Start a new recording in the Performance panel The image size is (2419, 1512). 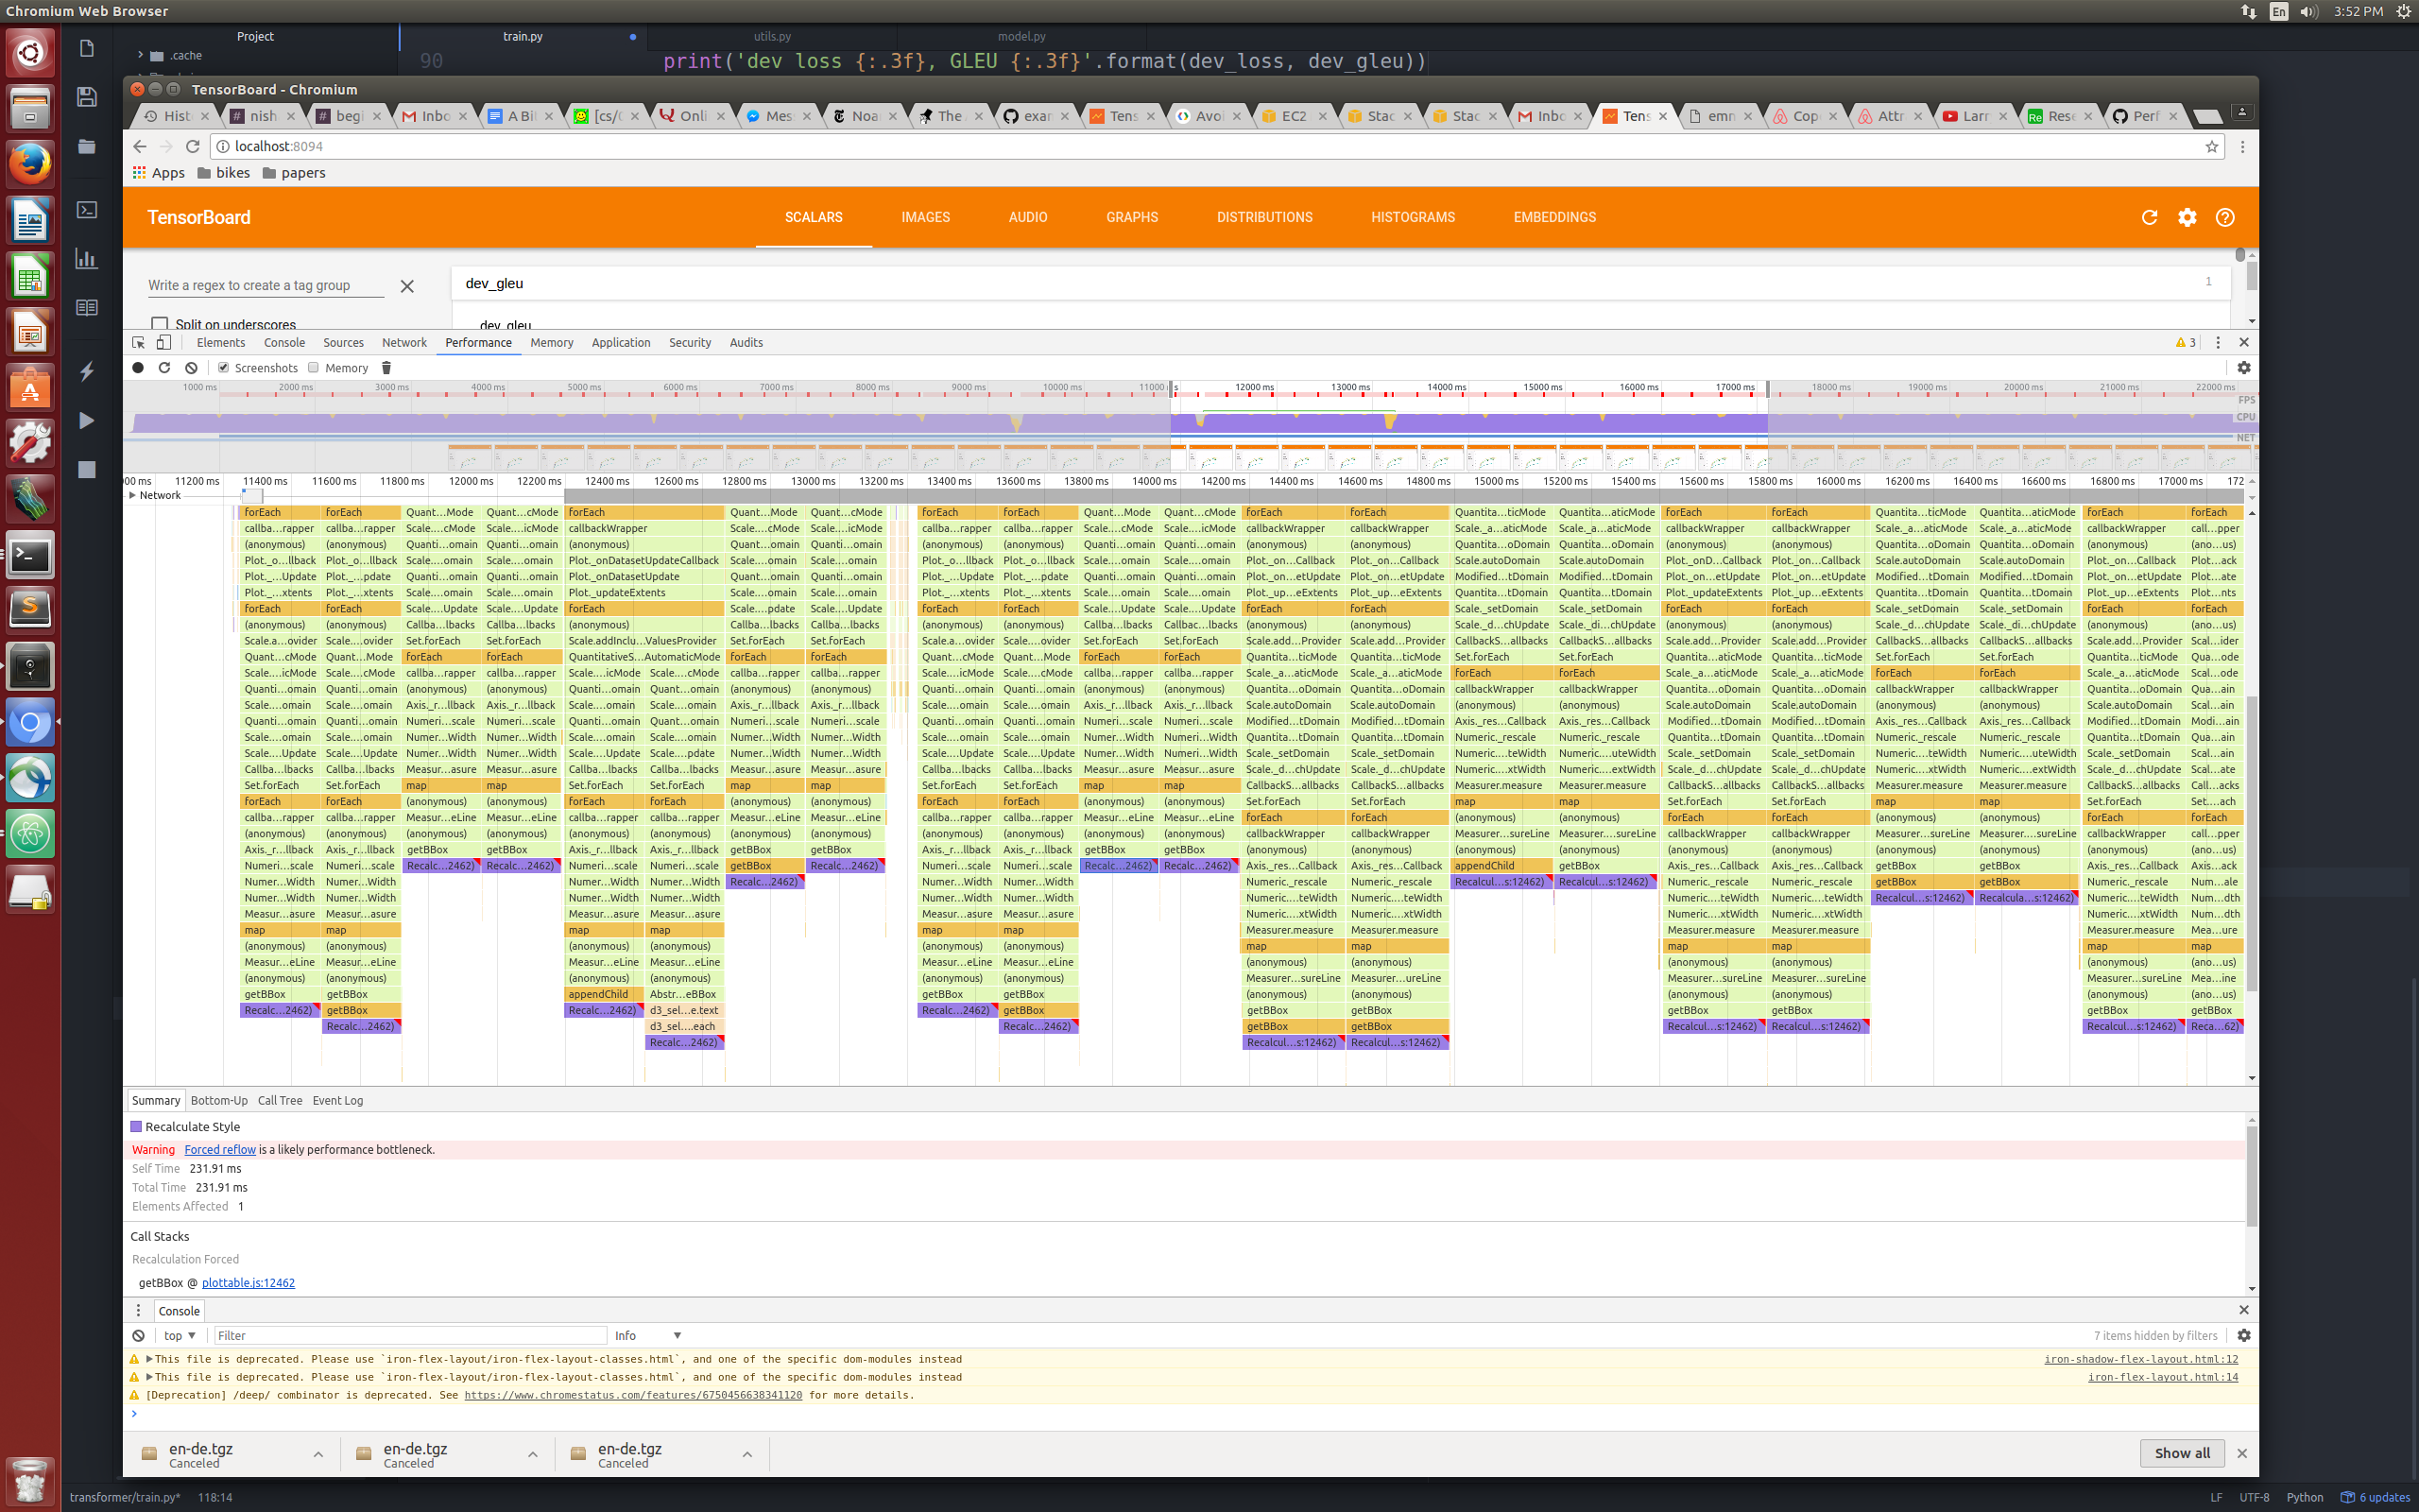tap(138, 368)
